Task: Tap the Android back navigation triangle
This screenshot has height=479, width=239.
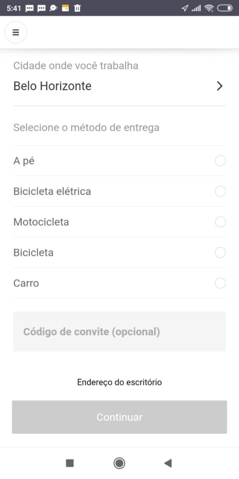Action: [x=168, y=463]
